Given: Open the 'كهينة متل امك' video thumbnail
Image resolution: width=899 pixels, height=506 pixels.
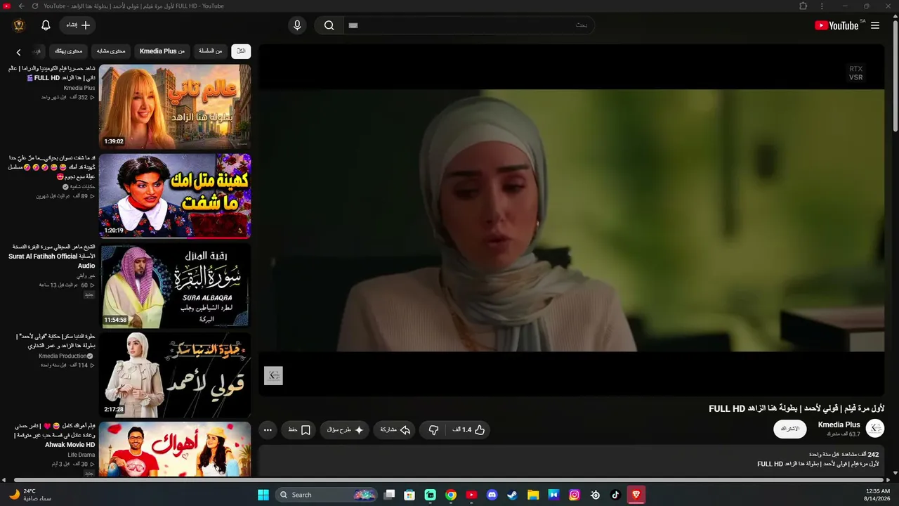Looking at the screenshot, I should tap(175, 196).
